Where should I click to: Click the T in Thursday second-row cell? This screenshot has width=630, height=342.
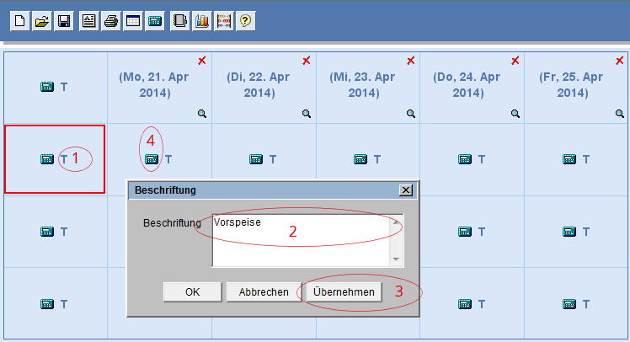point(482,232)
